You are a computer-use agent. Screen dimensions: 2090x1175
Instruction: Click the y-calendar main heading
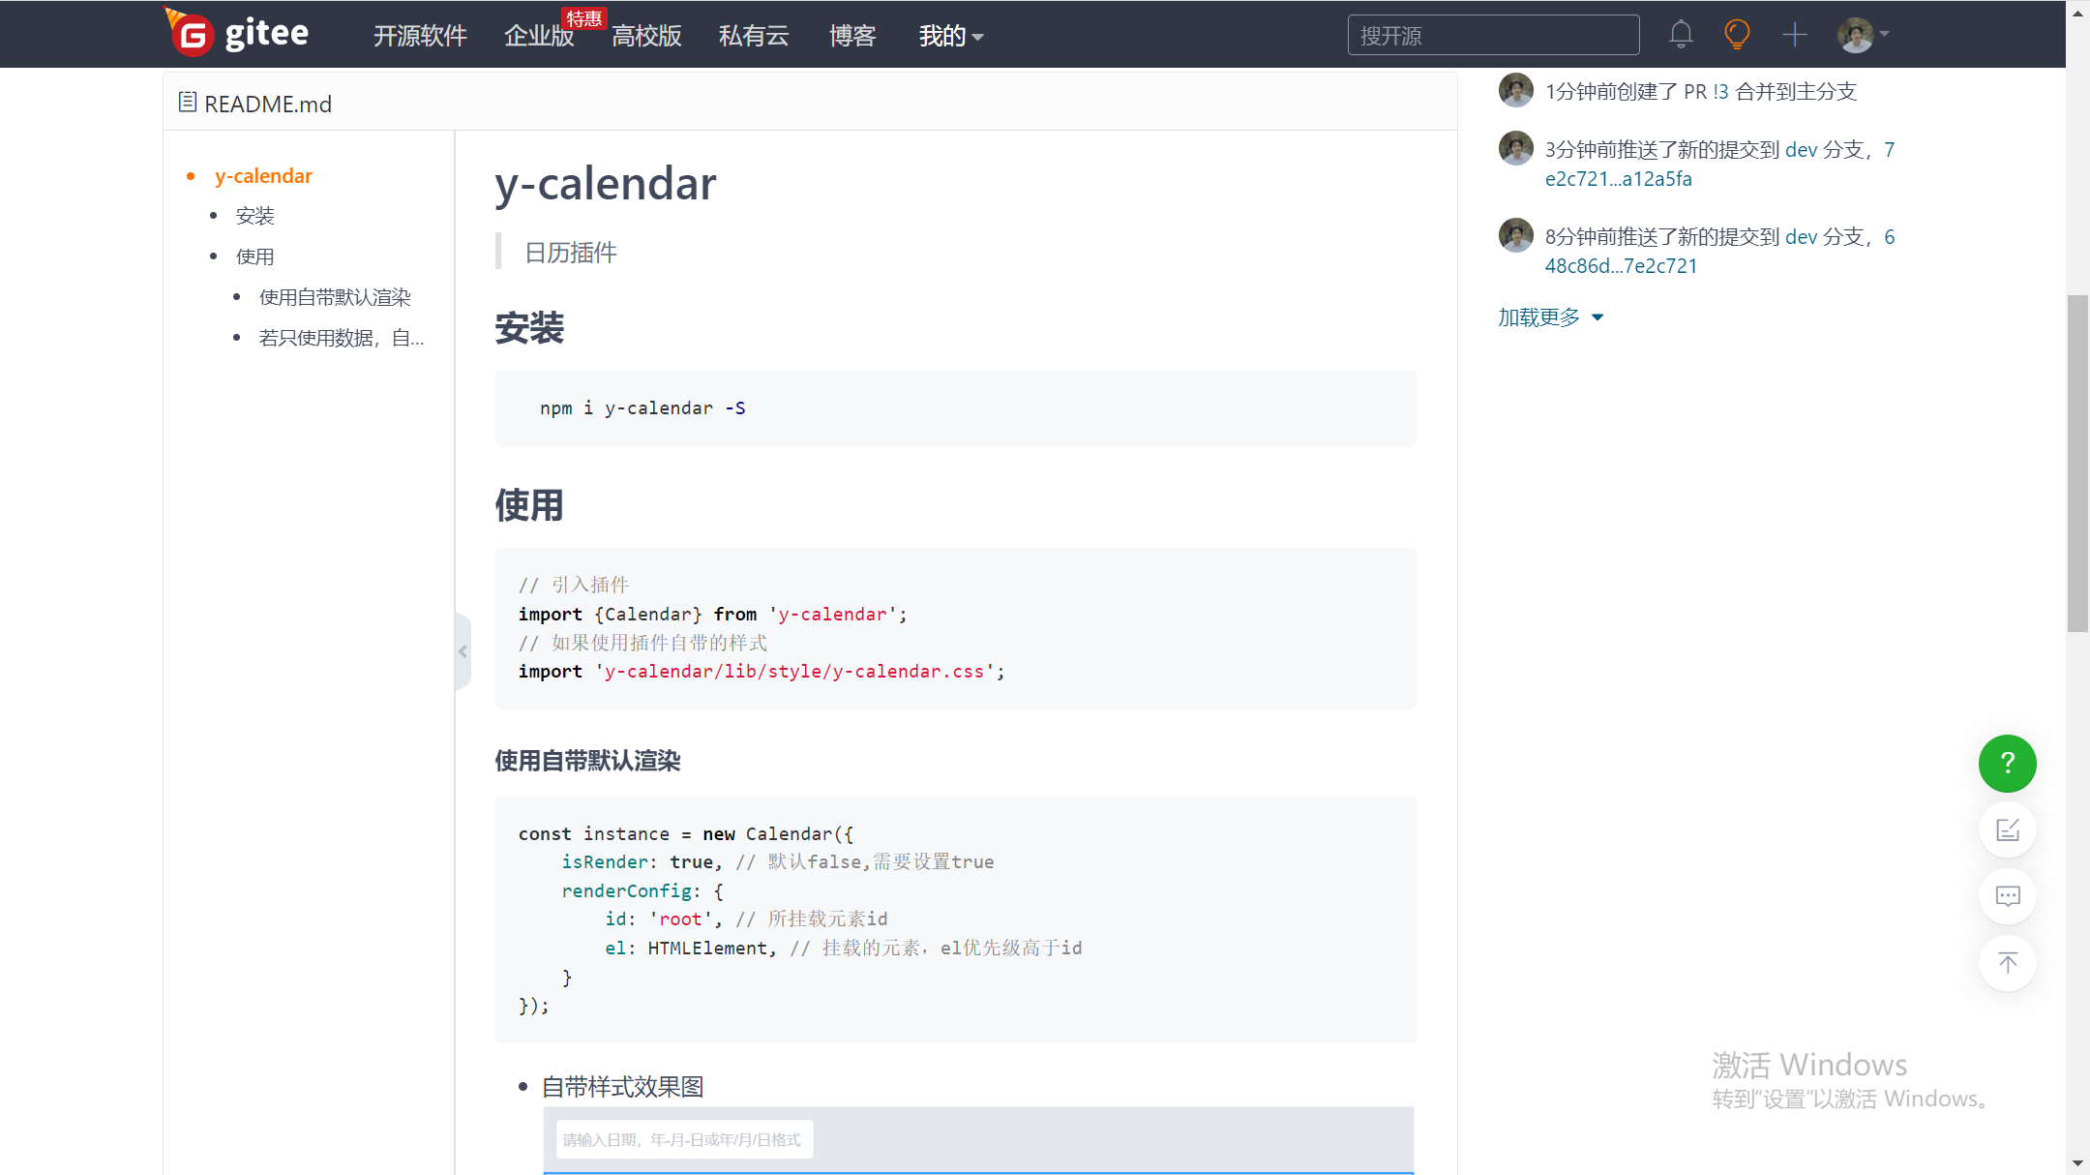(606, 184)
